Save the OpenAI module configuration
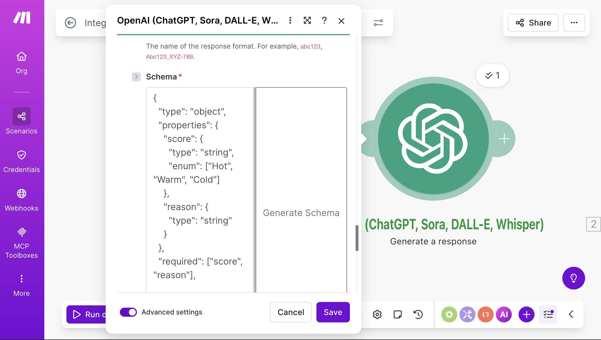The image size is (601, 340). [333, 312]
